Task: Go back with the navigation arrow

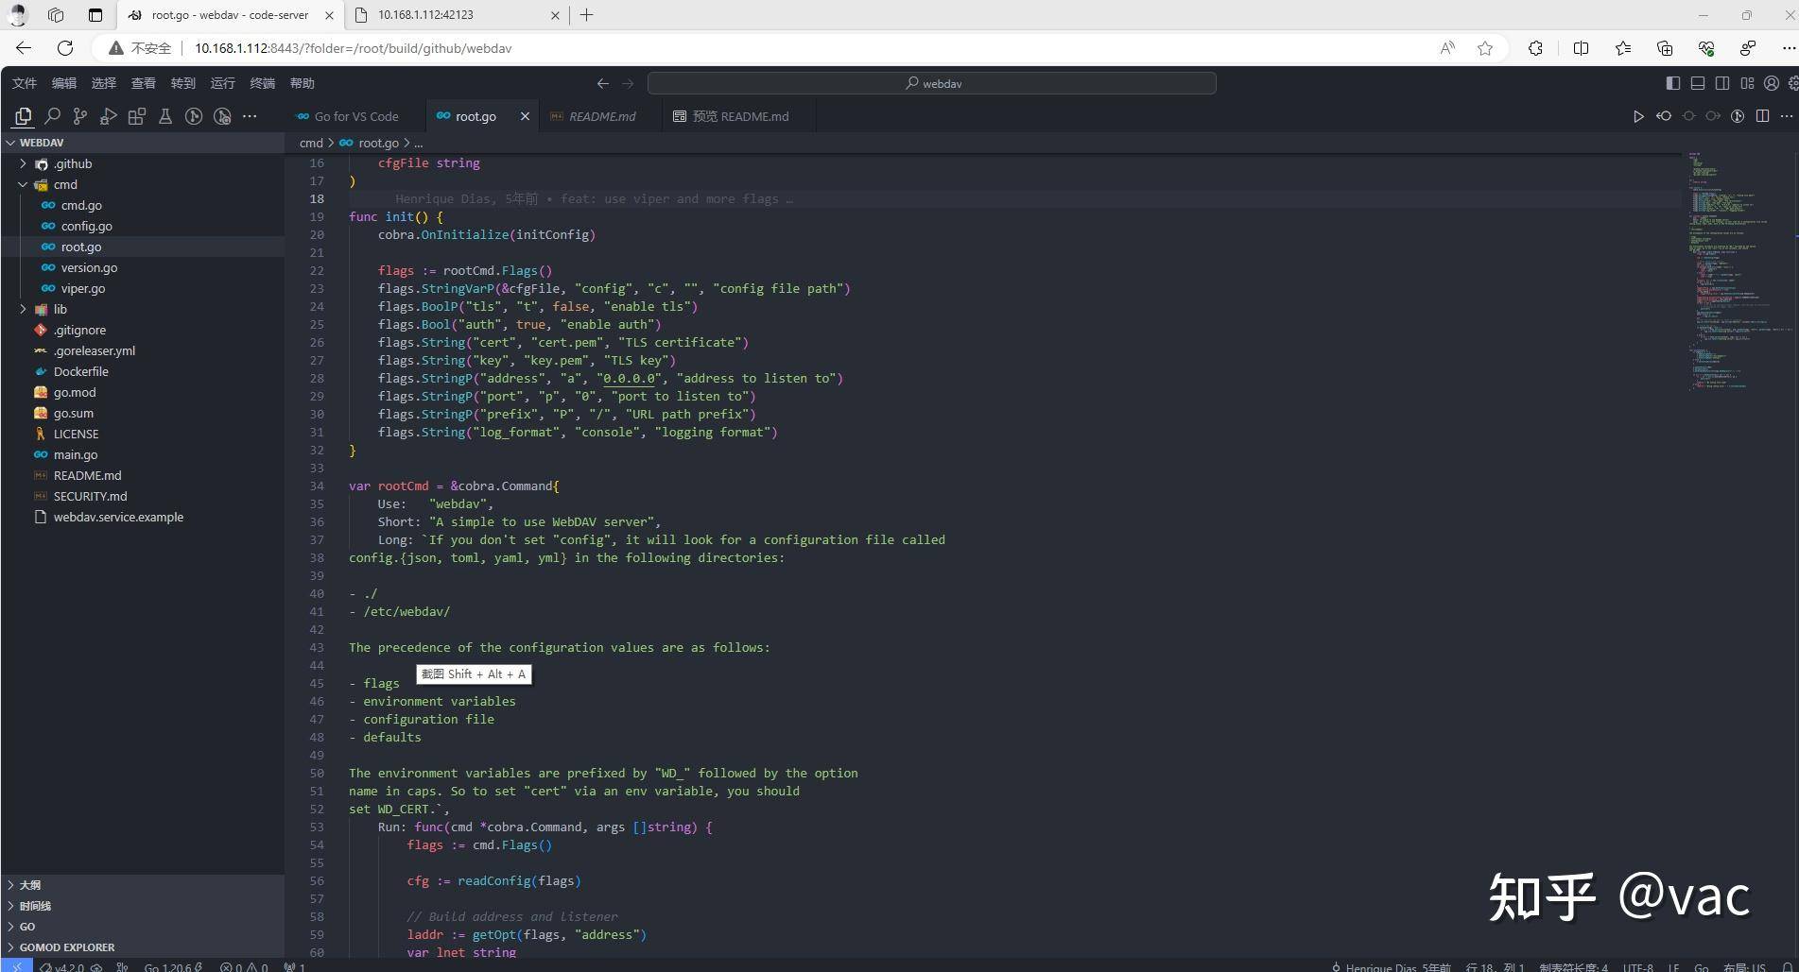Action: pos(603,83)
